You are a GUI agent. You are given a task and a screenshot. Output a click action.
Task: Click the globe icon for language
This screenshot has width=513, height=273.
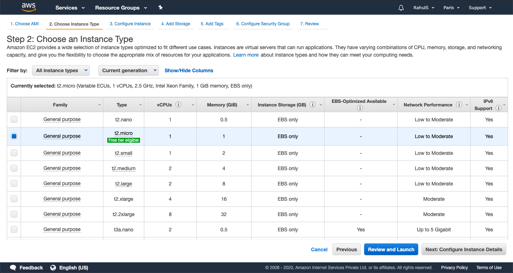coord(53,268)
